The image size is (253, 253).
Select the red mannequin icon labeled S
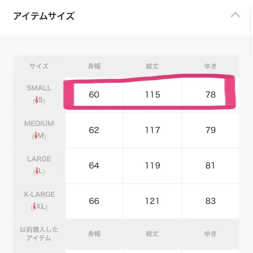tap(37, 101)
